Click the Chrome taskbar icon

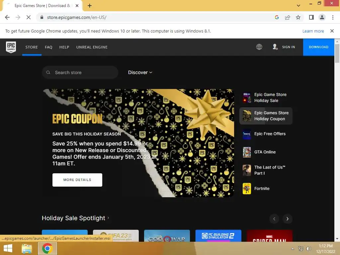47,248
